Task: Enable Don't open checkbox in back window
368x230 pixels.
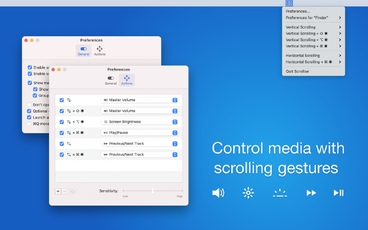Action: pos(29,105)
